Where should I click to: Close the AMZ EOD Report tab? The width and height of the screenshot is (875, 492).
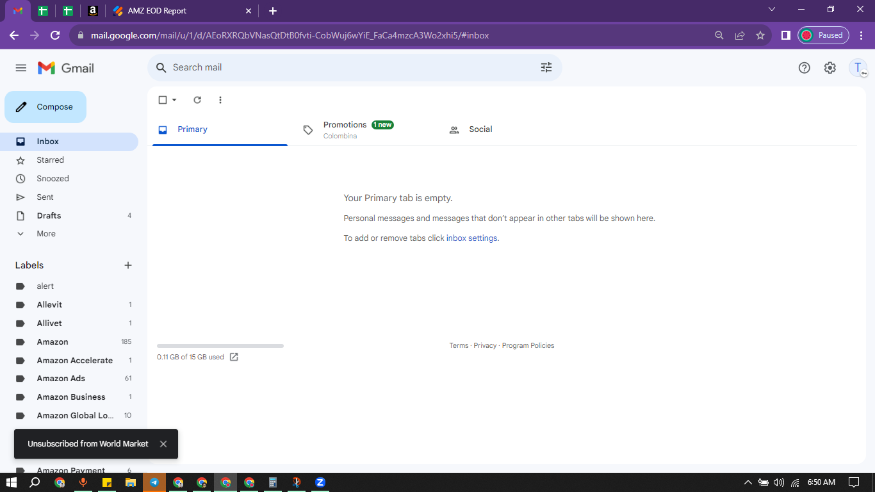point(249,11)
